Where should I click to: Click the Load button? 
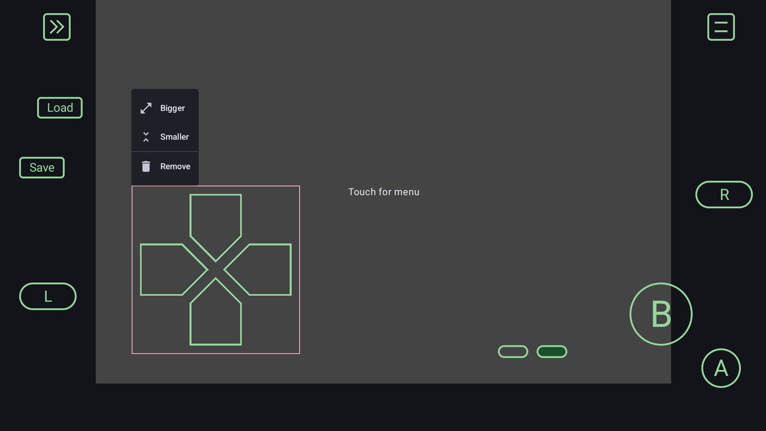[x=60, y=108]
